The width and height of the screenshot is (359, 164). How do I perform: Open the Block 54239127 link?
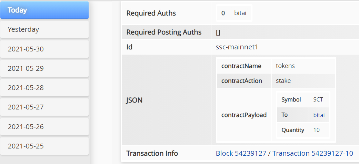(x=241, y=153)
